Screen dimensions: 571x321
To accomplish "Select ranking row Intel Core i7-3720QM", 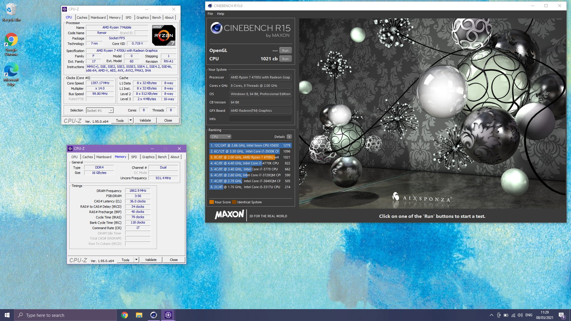I will click(250, 175).
